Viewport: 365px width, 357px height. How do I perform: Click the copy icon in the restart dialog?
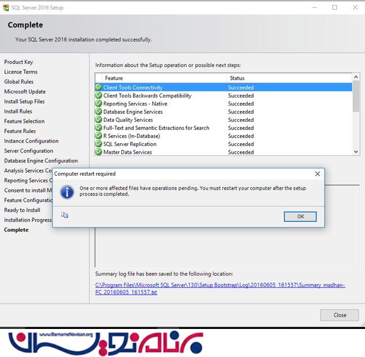pos(65,215)
